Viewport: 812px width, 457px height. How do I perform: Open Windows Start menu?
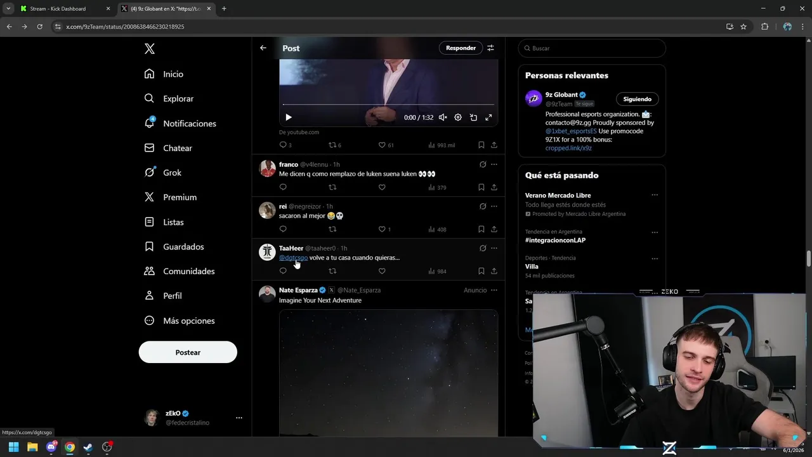point(13,447)
